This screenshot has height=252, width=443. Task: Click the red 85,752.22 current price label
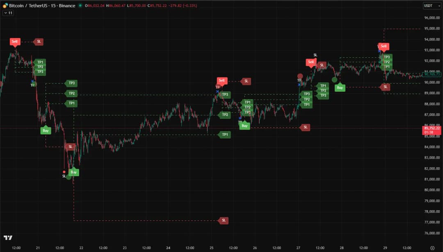[x=432, y=128]
